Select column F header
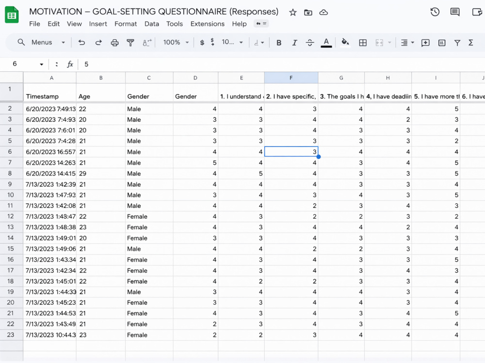Image resolution: width=485 pixels, height=363 pixels. click(291, 78)
